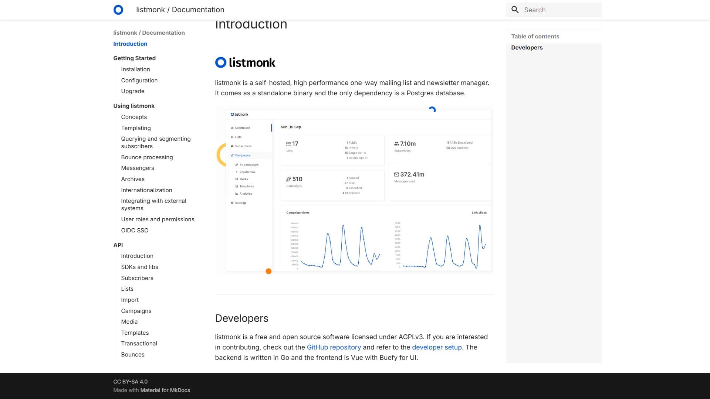Open SDKs and libs
Viewport: 710px width, 399px height.
click(139, 267)
